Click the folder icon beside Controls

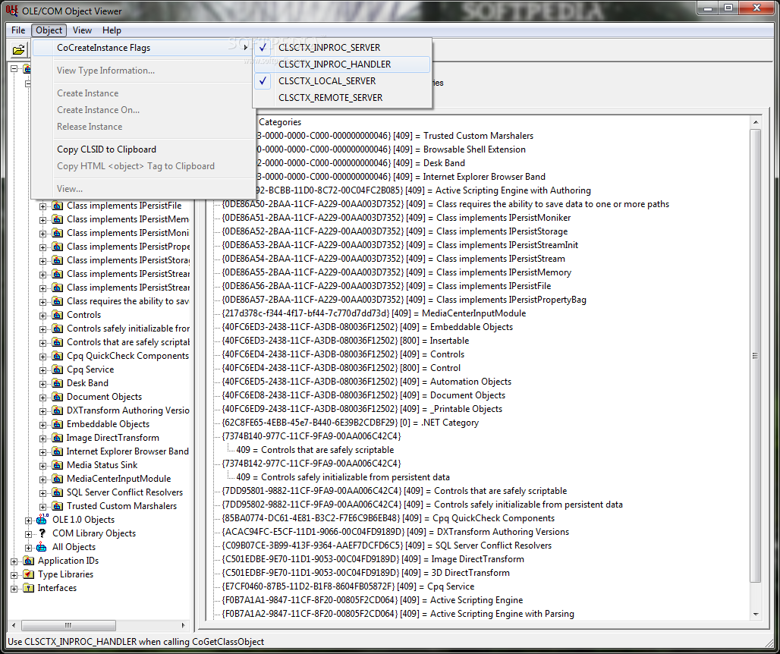pyautogui.click(x=58, y=315)
